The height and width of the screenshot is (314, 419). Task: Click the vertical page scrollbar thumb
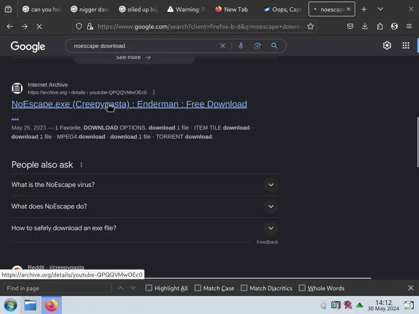click(x=418, y=142)
